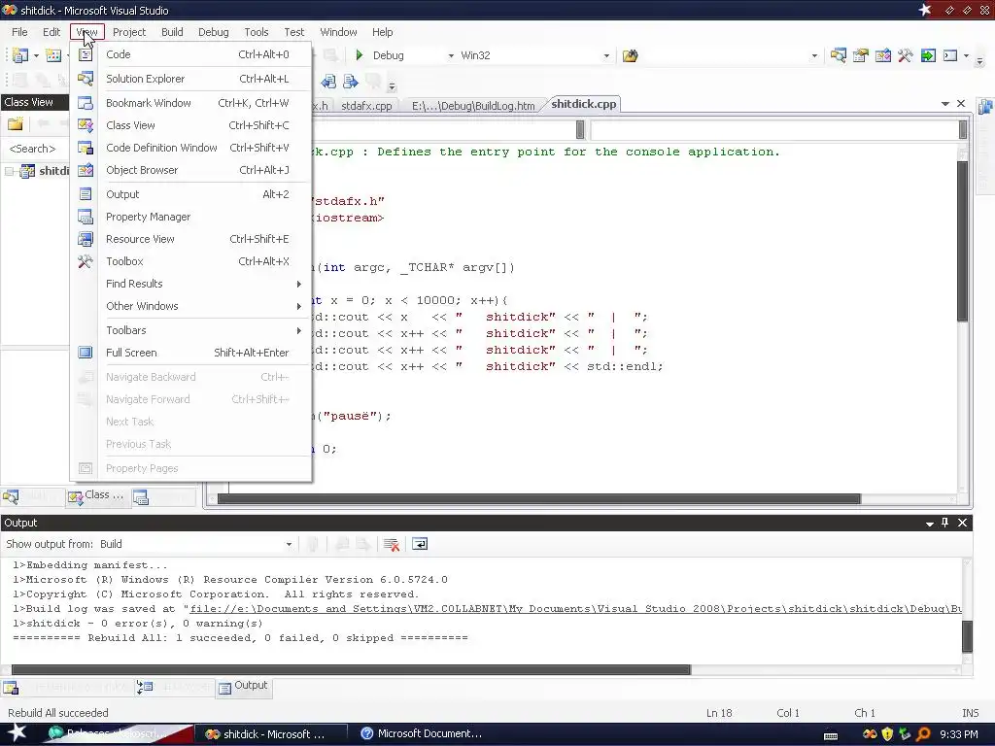Click the editor vertical scrollbar thumb
Screen dimensions: 995x746
click(963, 241)
